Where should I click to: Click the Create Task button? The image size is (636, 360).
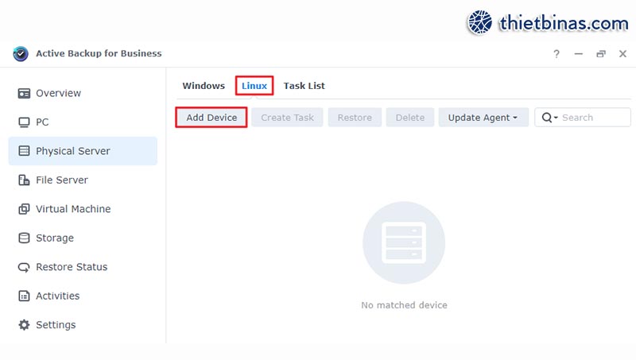(x=287, y=118)
